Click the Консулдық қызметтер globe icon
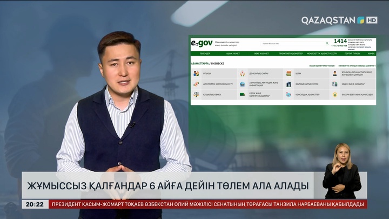Viewport: 389px width, 219px height. pos(289,94)
